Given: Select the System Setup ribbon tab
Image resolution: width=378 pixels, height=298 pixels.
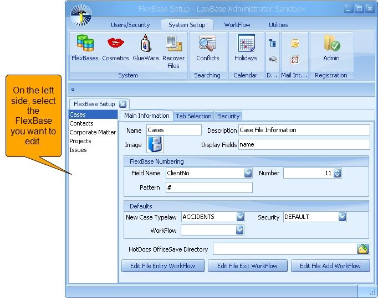Looking at the screenshot, I should tap(187, 25).
